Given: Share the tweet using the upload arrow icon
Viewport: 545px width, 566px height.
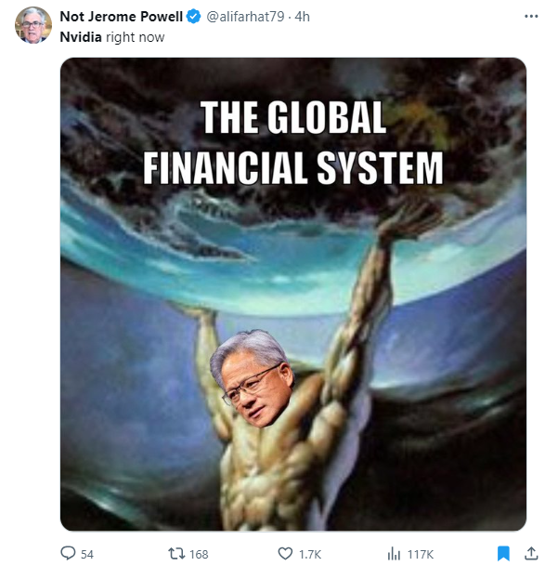Looking at the screenshot, I should [x=531, y=553].
